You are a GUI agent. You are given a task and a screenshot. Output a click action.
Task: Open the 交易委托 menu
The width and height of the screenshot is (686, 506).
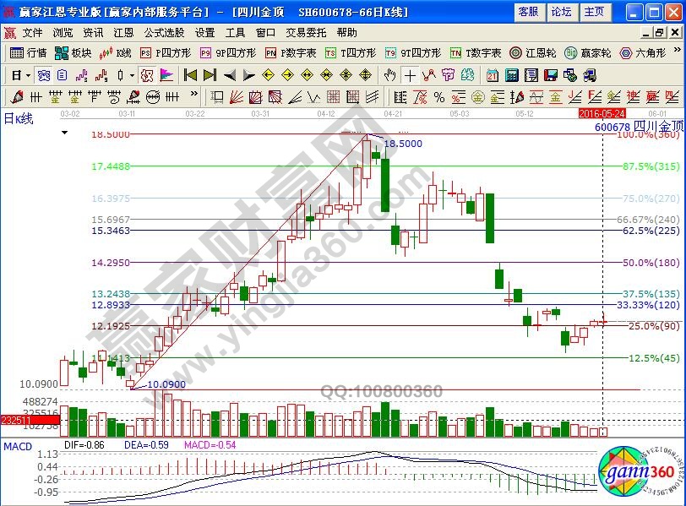(305, 32)
